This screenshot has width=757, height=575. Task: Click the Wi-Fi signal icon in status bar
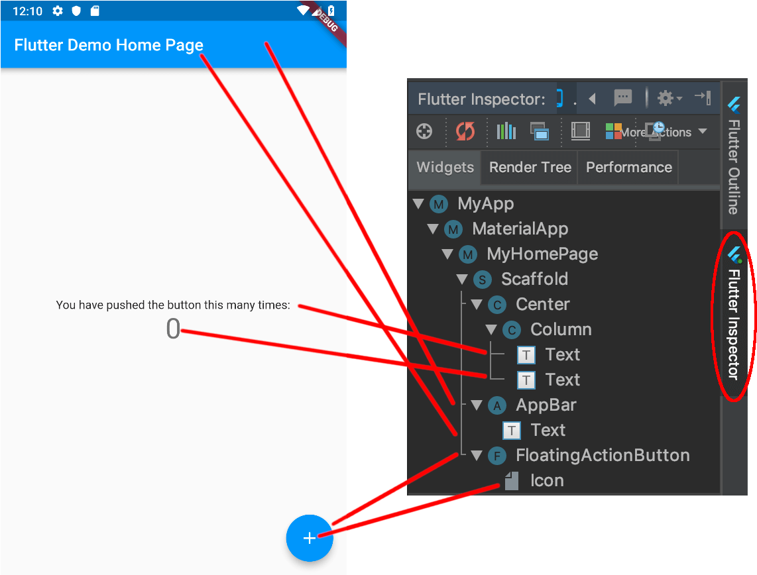point(303,11)
